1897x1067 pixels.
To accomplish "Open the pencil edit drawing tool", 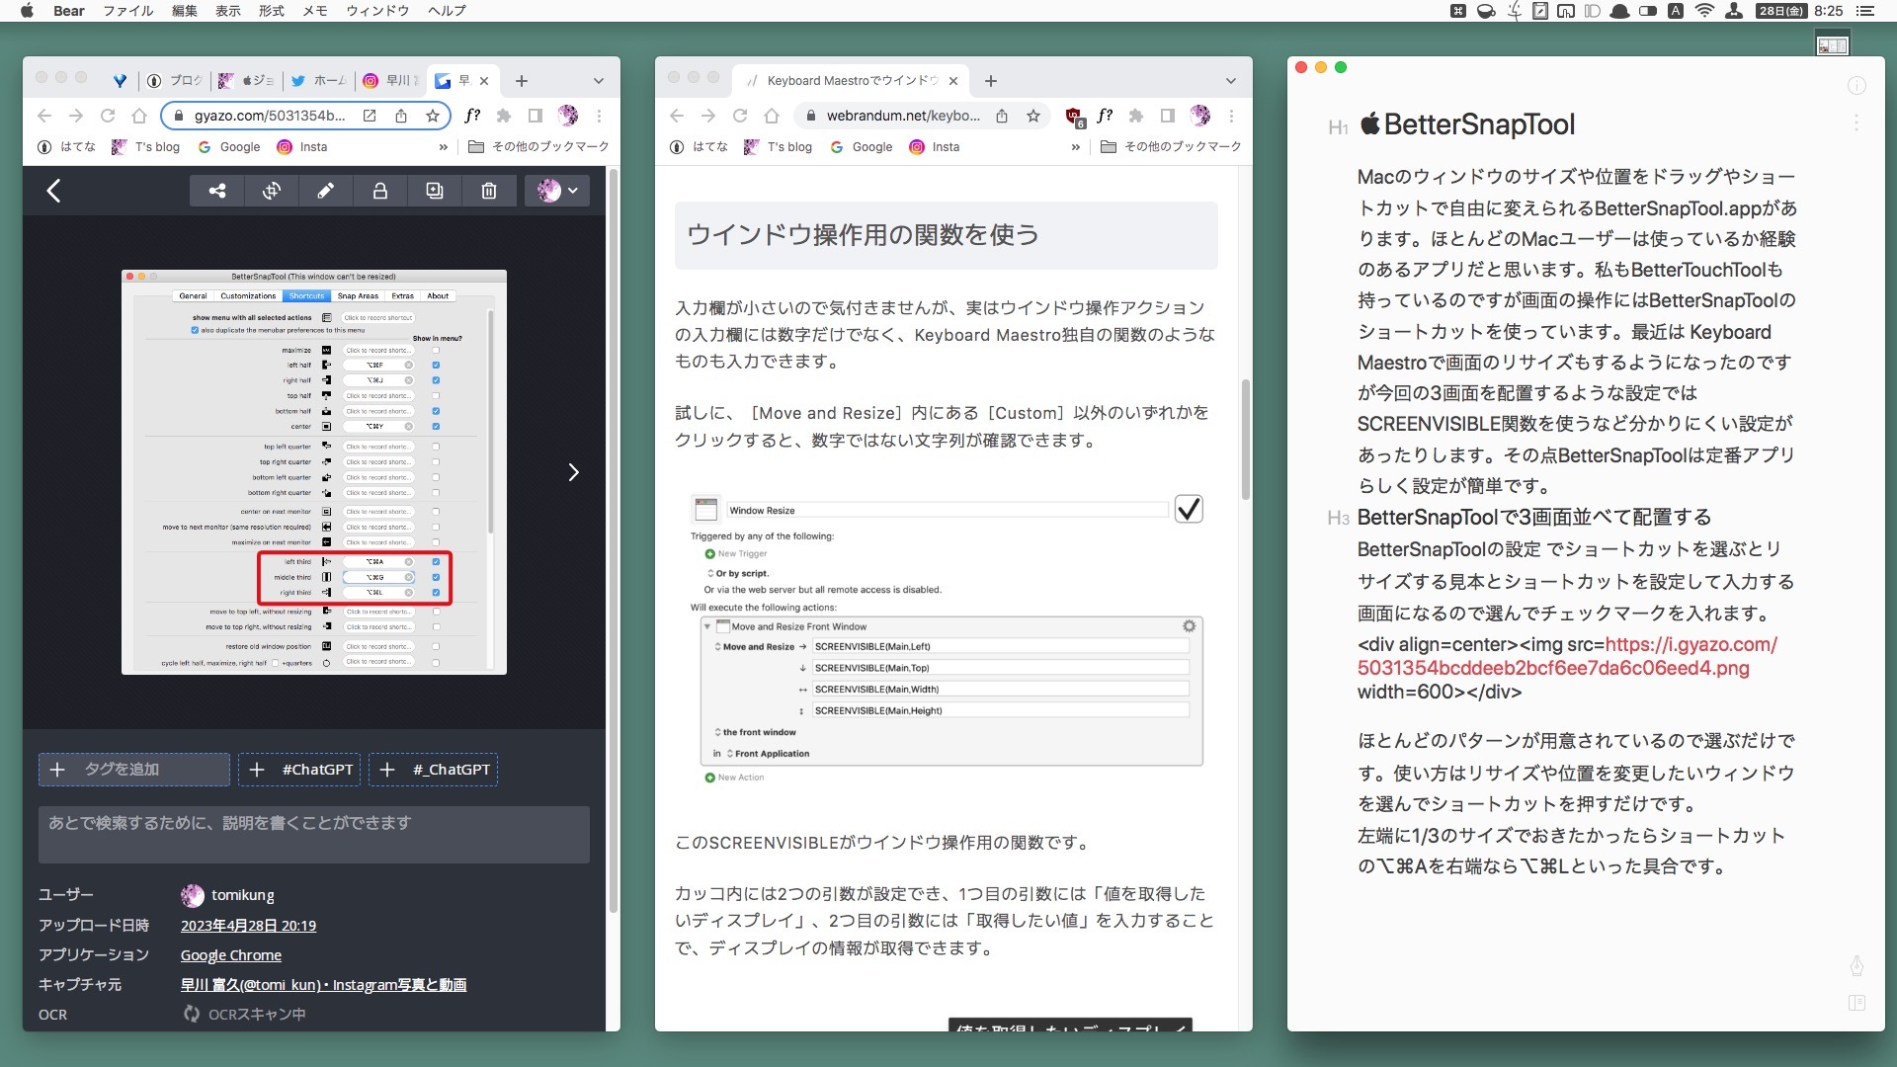I will [x=325, y=191].
